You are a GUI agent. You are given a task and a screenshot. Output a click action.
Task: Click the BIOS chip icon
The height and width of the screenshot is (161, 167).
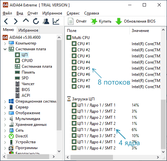[17, 90]
